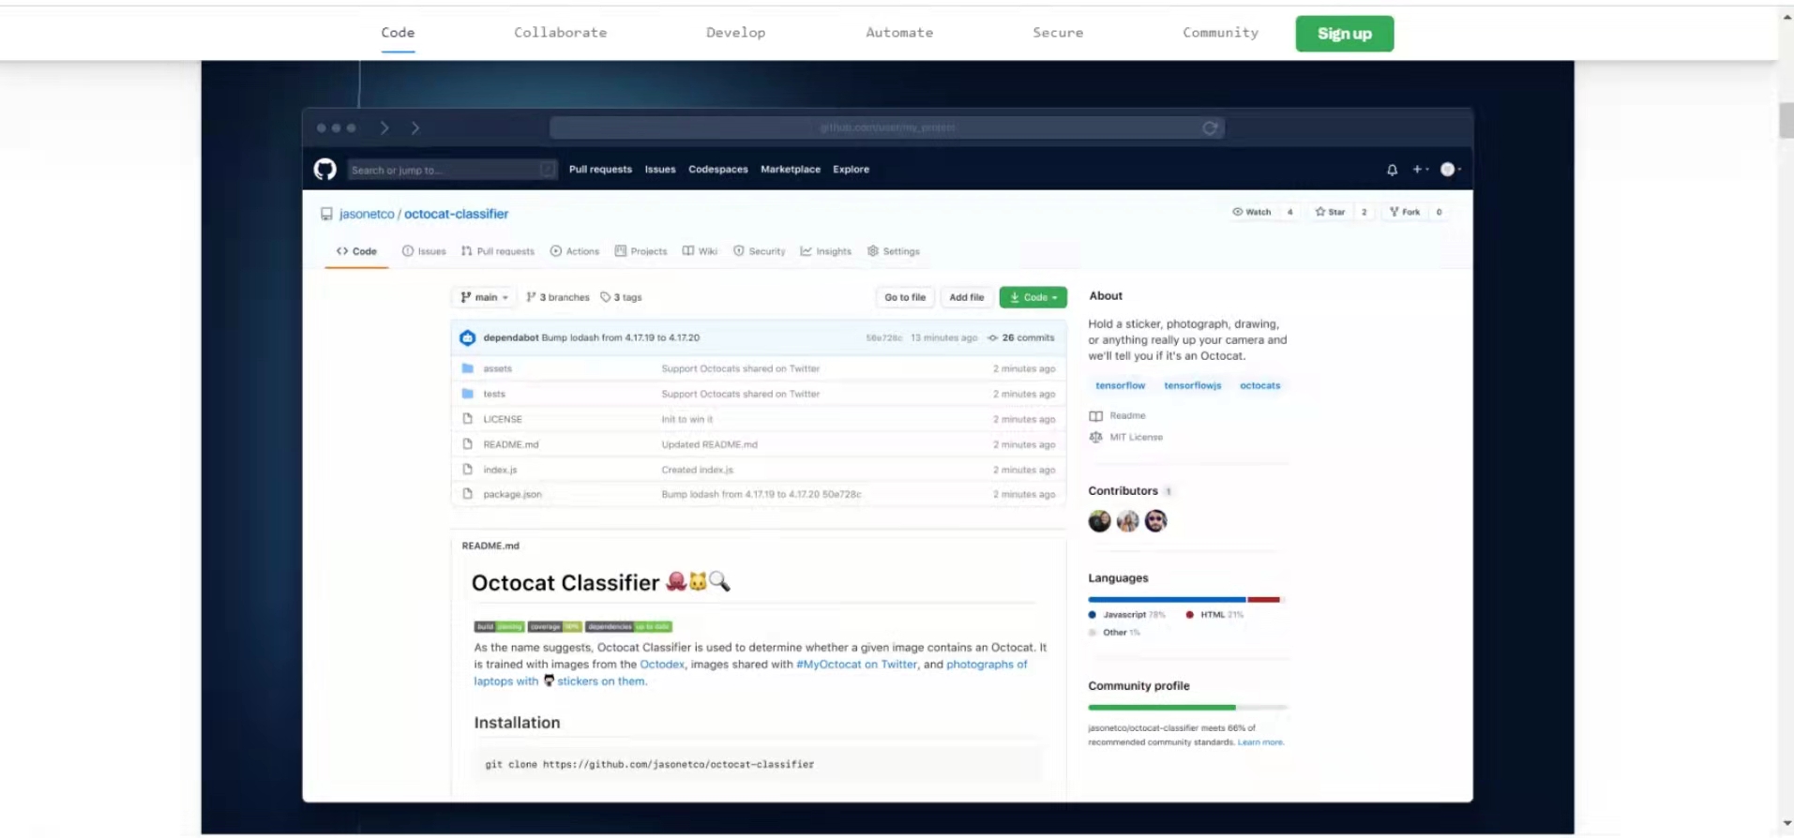Click the branch icon next to 3 branches
This screenshot has height=838, width=1794.
pyautogui.click(x=531, y=297)
